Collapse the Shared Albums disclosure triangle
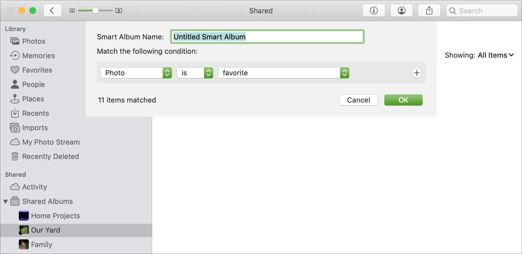The width and height of the screenshot is (522, 254). point(5,201)
